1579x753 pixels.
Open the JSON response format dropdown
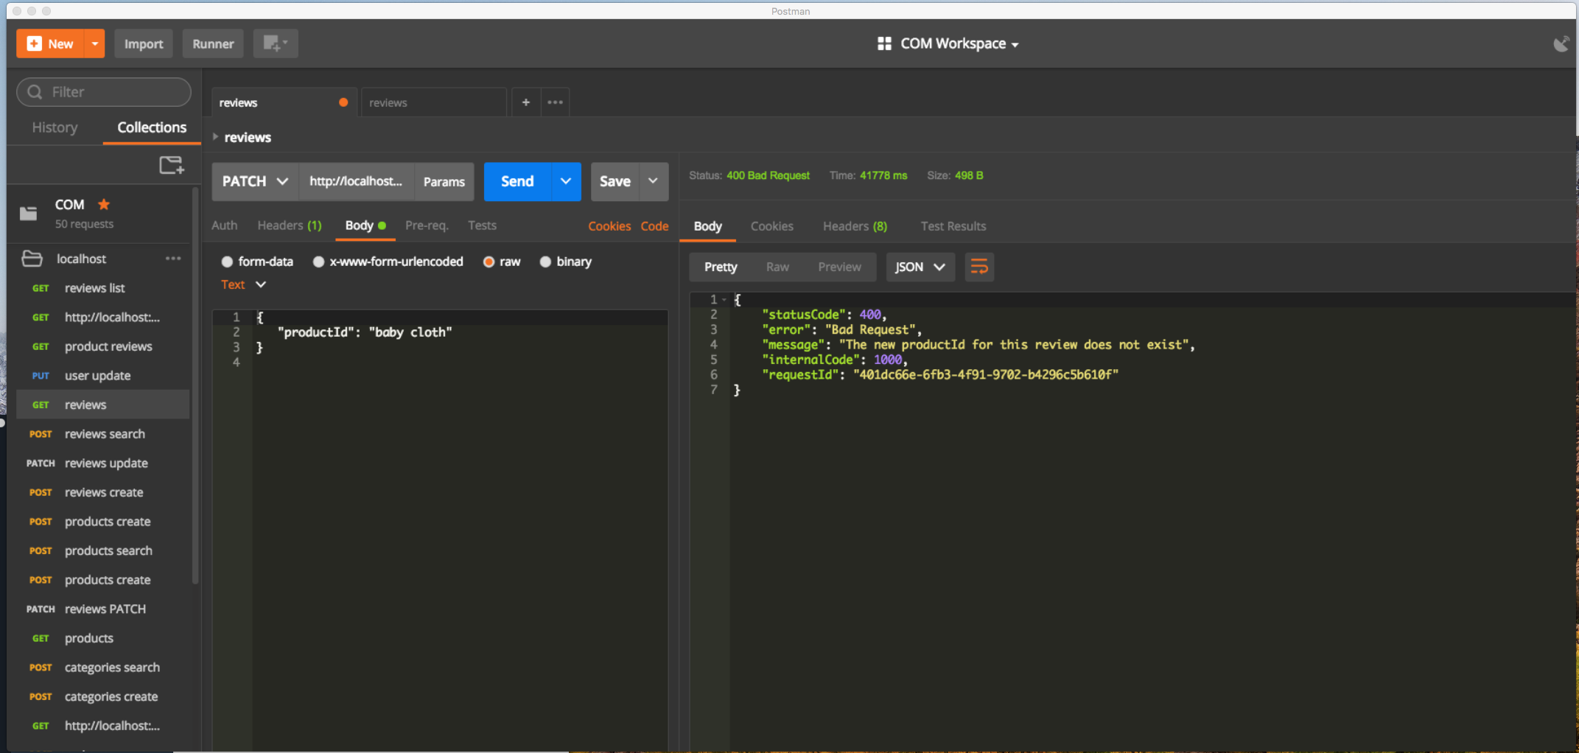(920, 267)
